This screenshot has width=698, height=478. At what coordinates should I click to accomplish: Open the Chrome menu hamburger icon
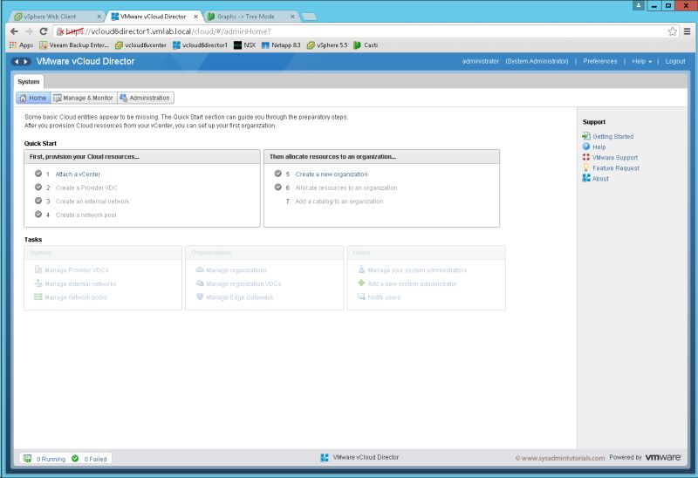(688, 31)
